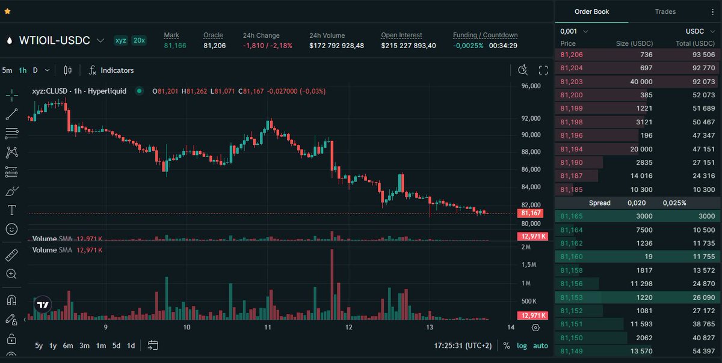
Task: Click the TradingView logo
Action: pyautogui.click(x=43, y=305)
